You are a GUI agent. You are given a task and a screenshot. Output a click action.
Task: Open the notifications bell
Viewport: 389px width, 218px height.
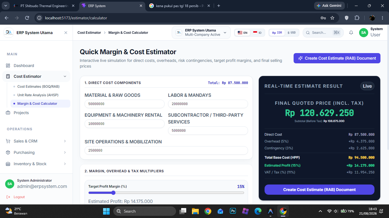351,33
